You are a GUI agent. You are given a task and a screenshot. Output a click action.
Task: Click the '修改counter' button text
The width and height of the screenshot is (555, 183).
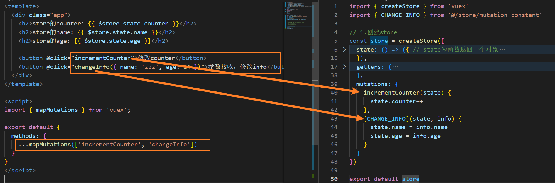[156, 58]
